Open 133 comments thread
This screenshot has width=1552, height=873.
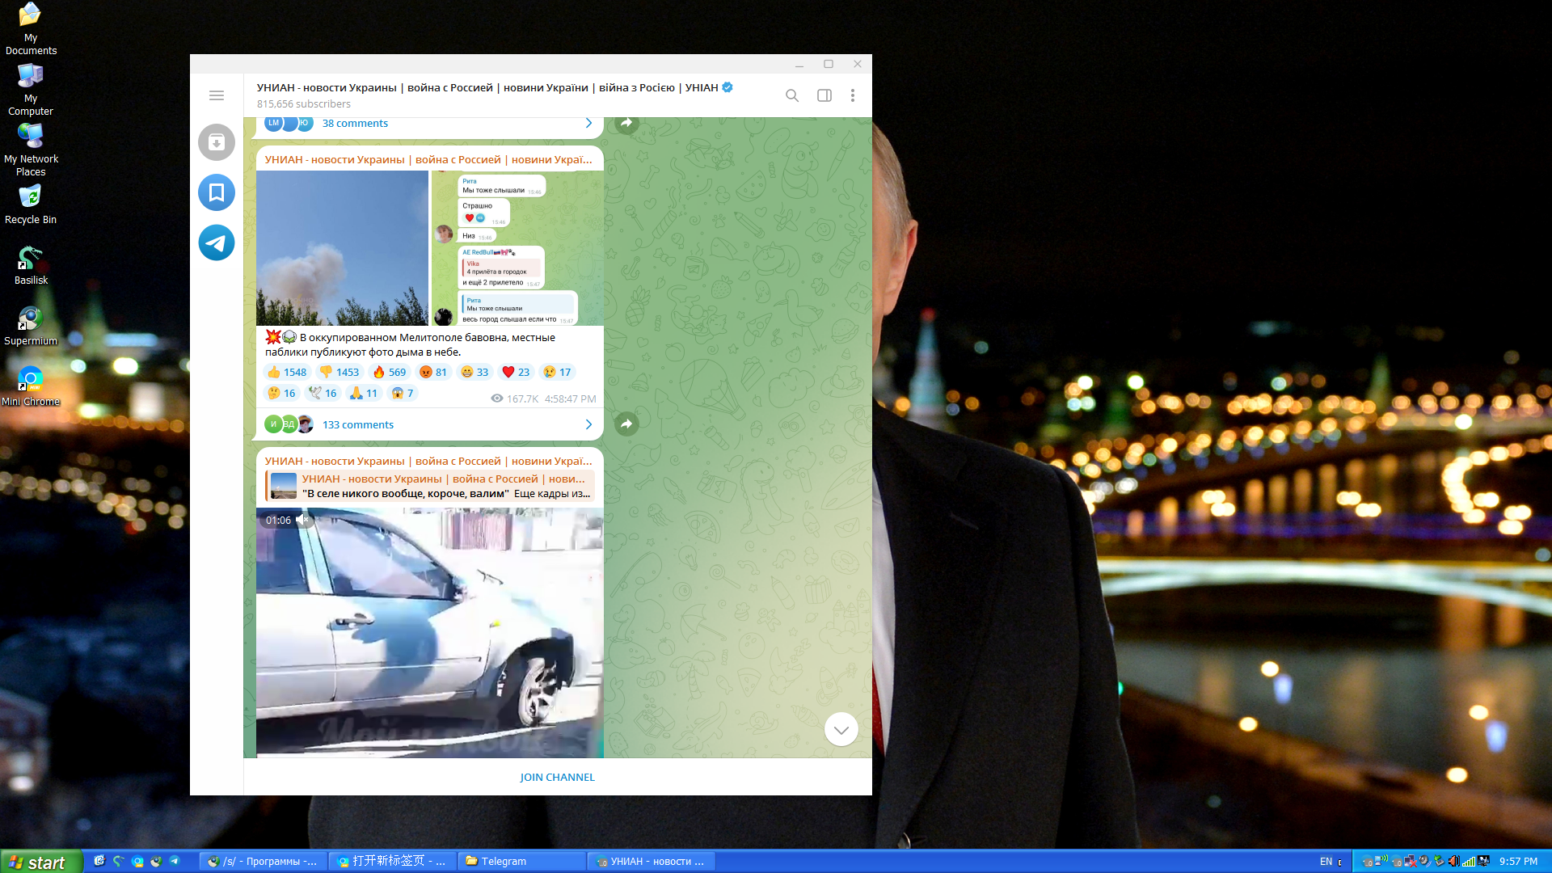tap(358, 424)
